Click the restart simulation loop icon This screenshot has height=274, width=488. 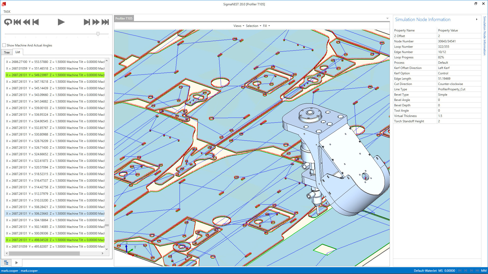8,22
